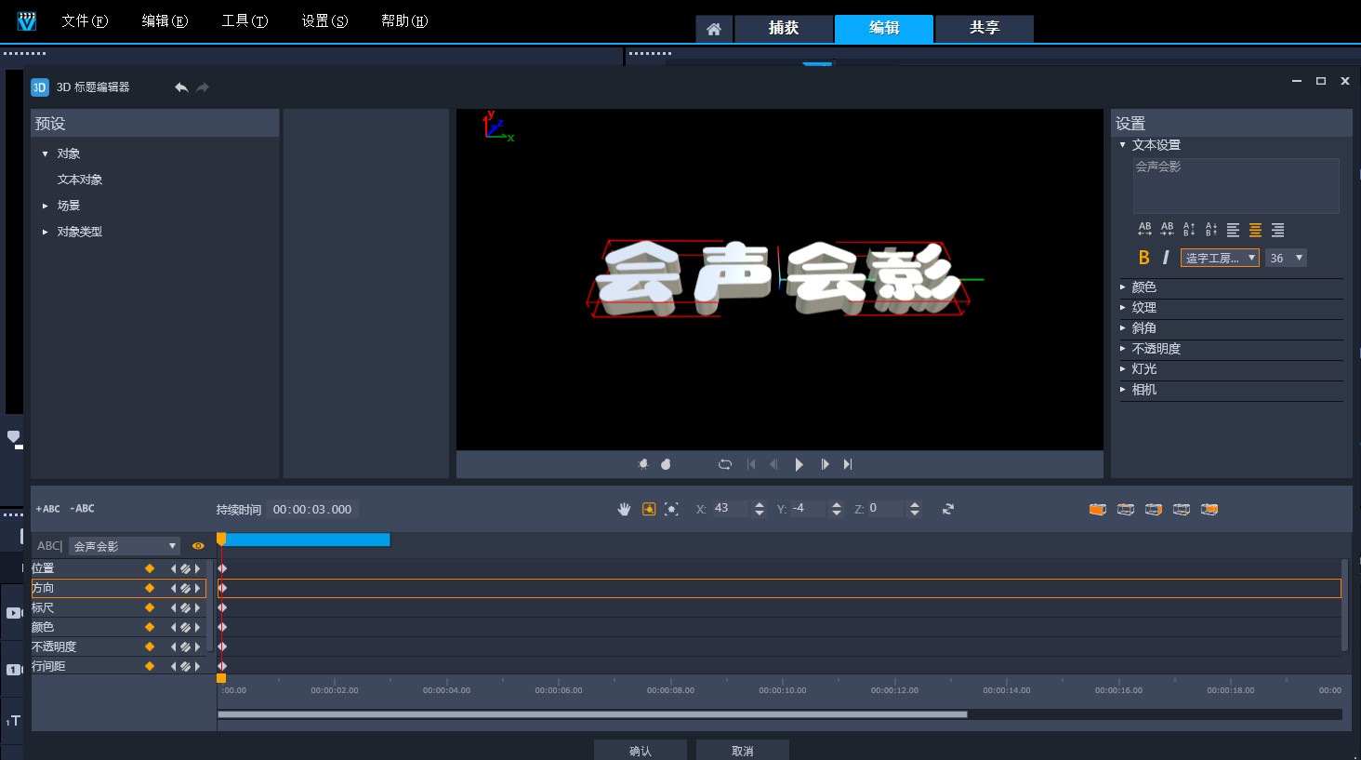Viewport: 1361px width, 760px height.
Task: Select 文本对象 in presets list
Action: coord(80,180)
